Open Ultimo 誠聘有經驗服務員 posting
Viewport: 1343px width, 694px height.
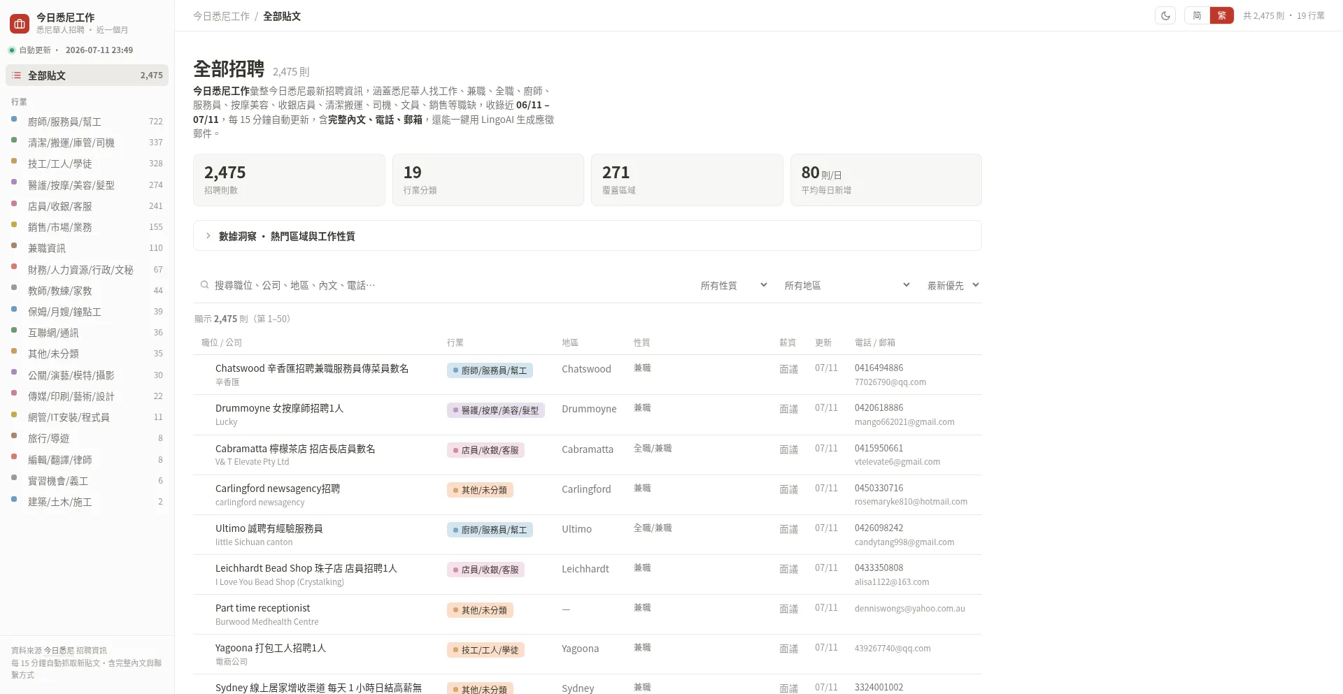(x=269, y=528)
